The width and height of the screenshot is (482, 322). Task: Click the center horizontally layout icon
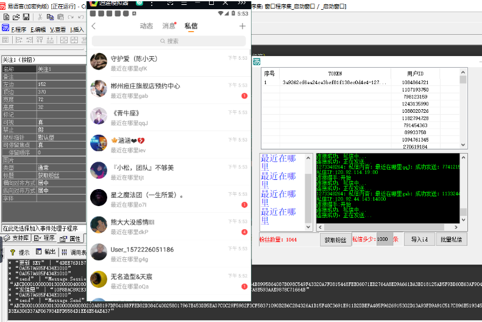[64, 40]
